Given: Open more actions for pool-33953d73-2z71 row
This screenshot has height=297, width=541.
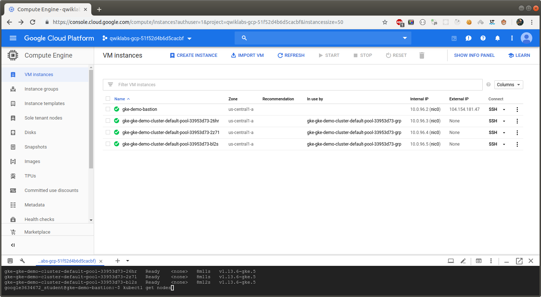Looking at the screenshot, I should click(x=517, y=133).
